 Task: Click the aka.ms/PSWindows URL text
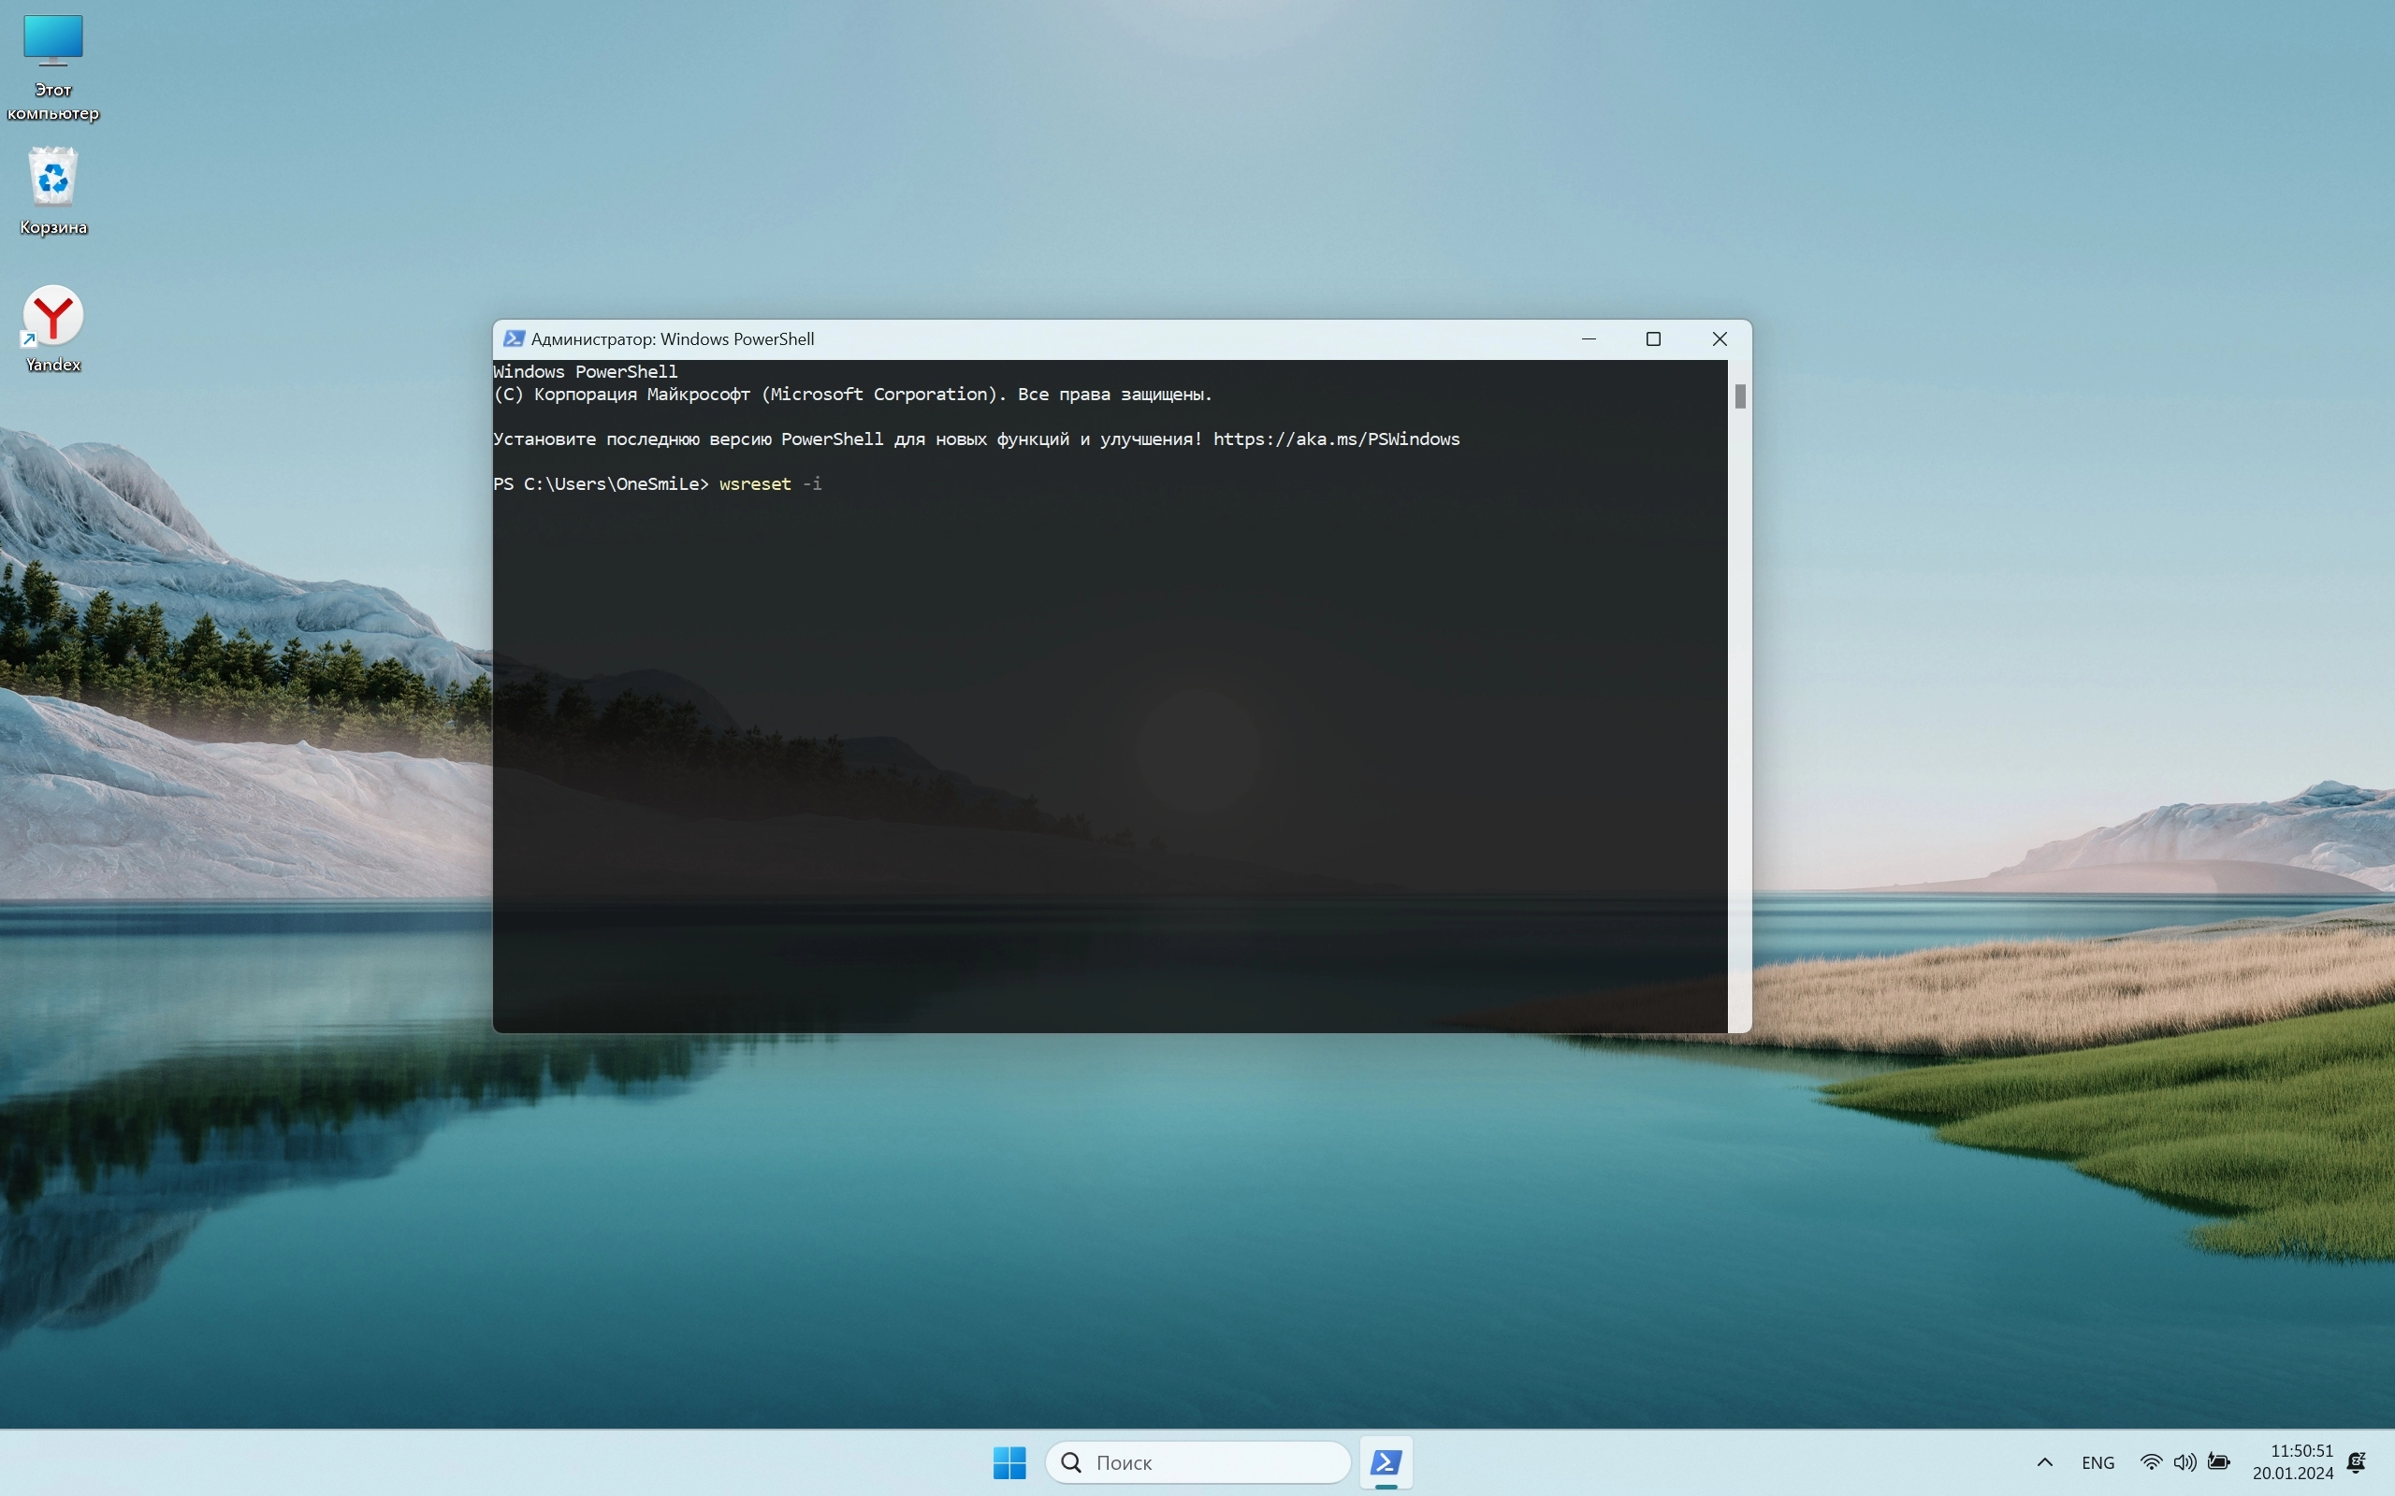1335,439
